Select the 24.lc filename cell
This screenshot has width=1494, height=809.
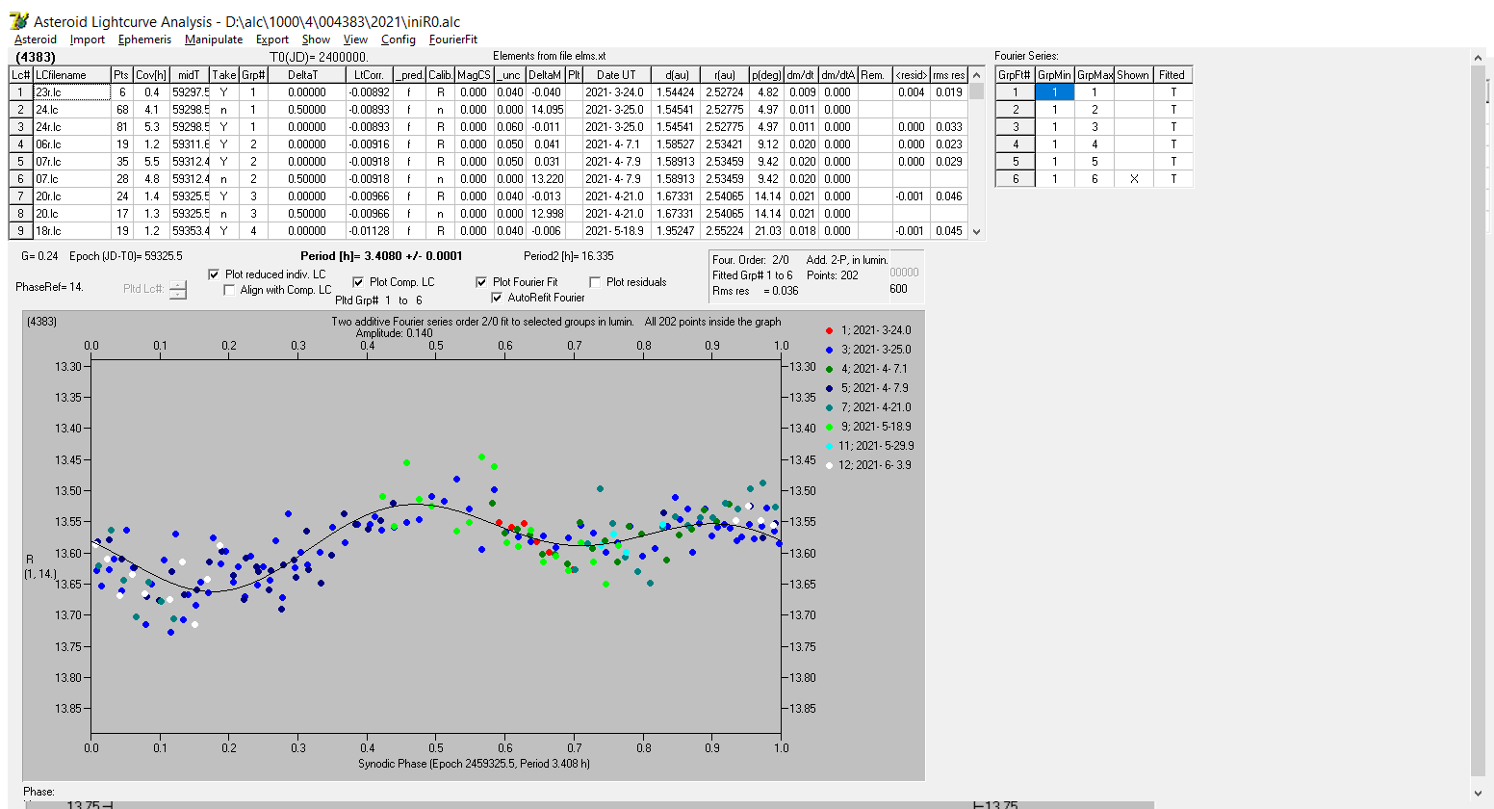click(x=71, y=110)
